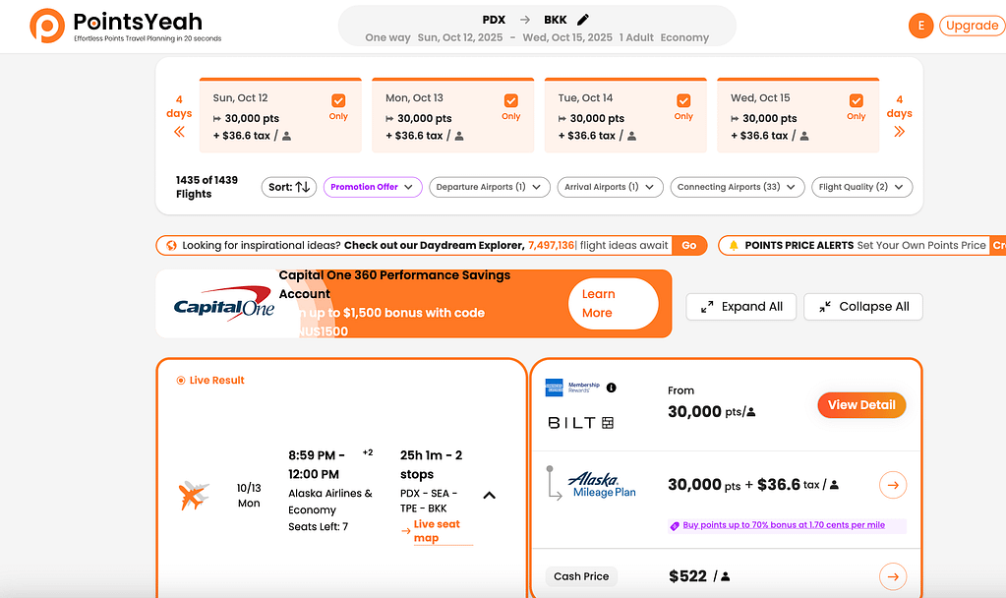This screenshot has width=1006, height=598.
Task: Open the Alaska Mileage Plan arrow button
Action: coord(892,485)
